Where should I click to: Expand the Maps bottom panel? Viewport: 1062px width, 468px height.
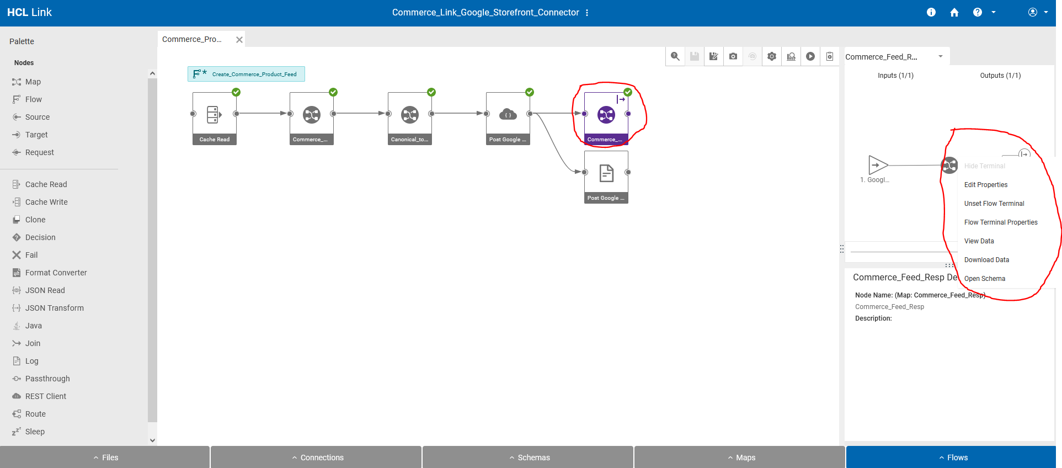tap(740, 458)
